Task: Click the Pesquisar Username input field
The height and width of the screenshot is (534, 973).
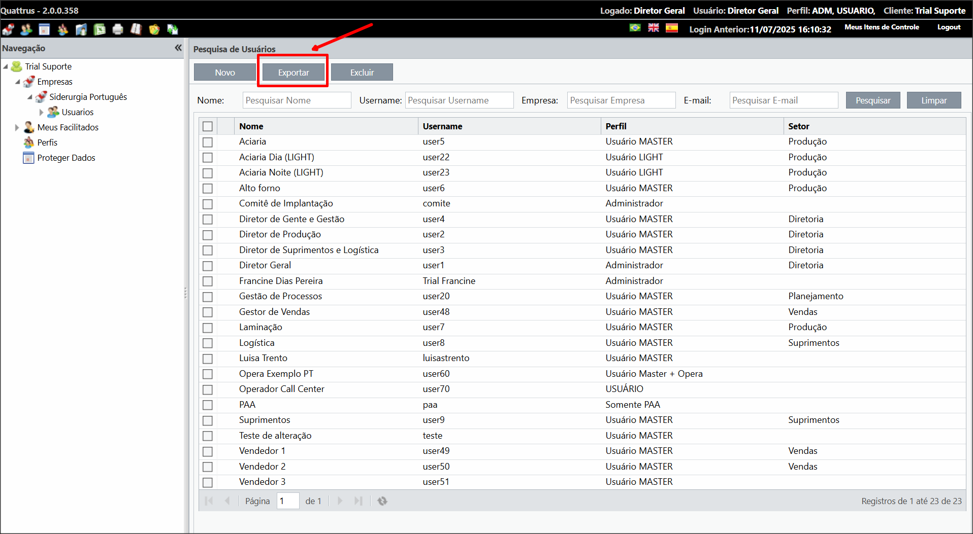Action: [x=459, y=100]
